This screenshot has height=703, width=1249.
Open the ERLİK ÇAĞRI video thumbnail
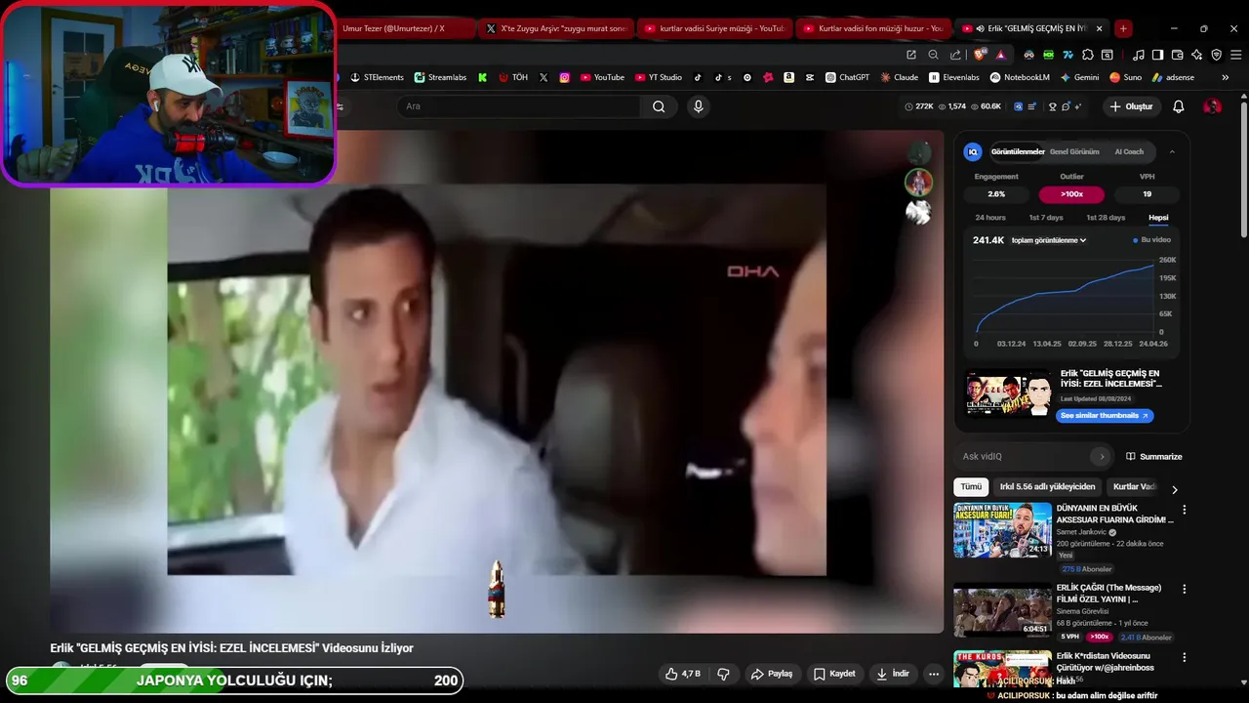click(x=1002, y=609)
